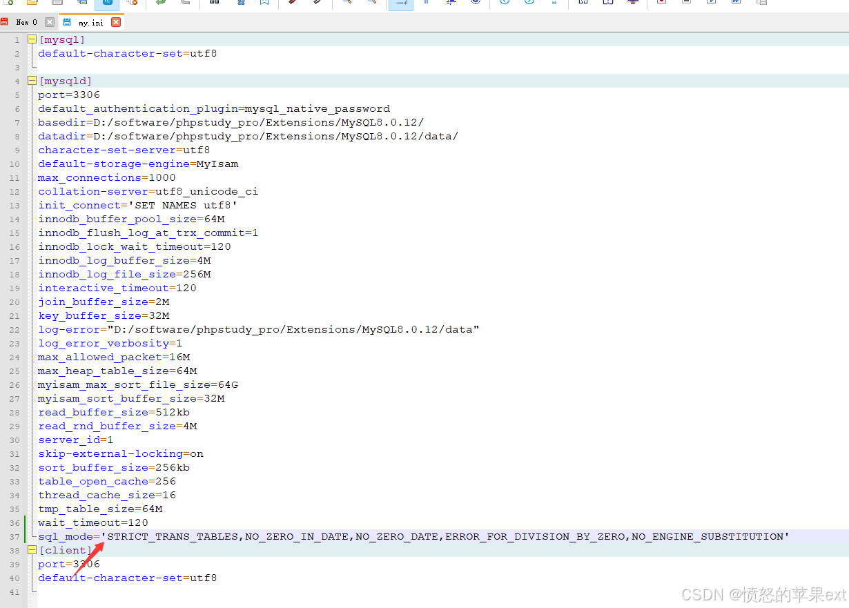Click innodb_buffer_pool_size=64M line
Image resolution: width=849 pixels, height=608 pixels.
tap(131, 219)
